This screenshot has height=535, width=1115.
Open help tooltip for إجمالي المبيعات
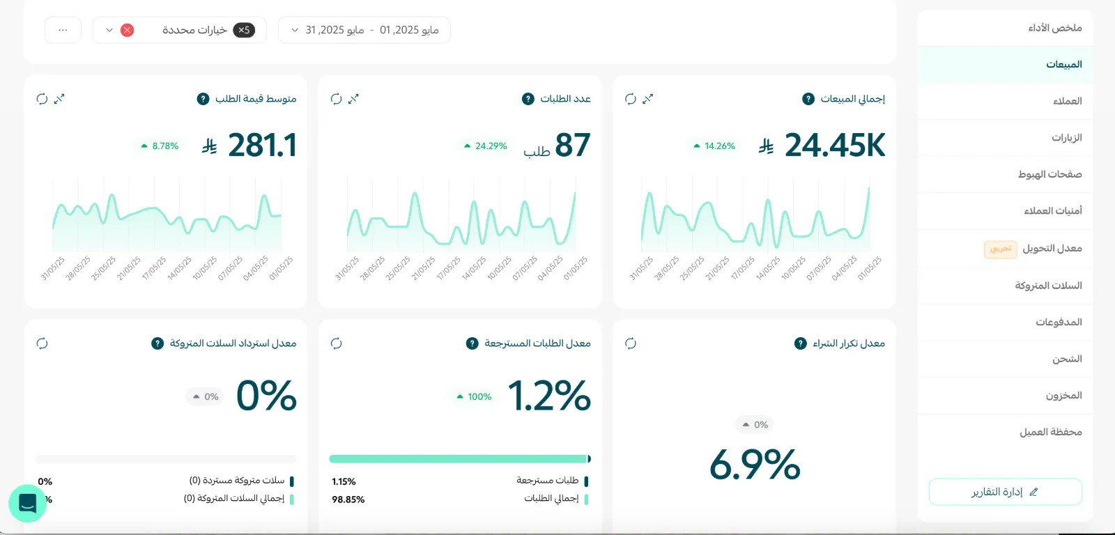(808, 99)
